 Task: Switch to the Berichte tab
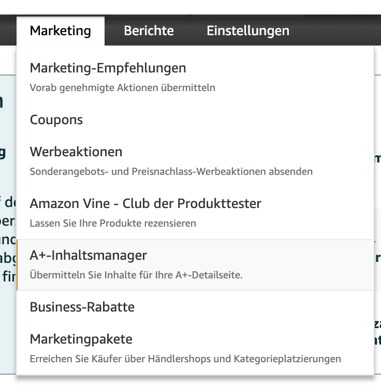pos(149,31)
